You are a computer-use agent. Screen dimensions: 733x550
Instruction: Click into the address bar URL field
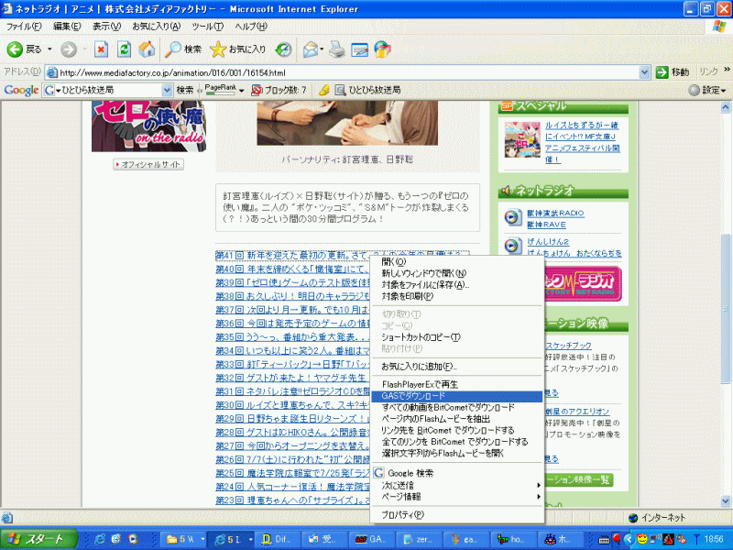click(x=349, y=72)
